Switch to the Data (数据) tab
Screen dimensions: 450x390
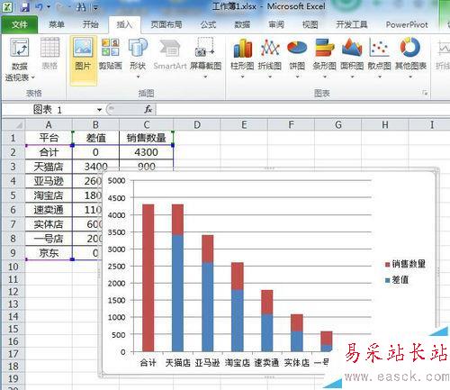click(242, 24)
